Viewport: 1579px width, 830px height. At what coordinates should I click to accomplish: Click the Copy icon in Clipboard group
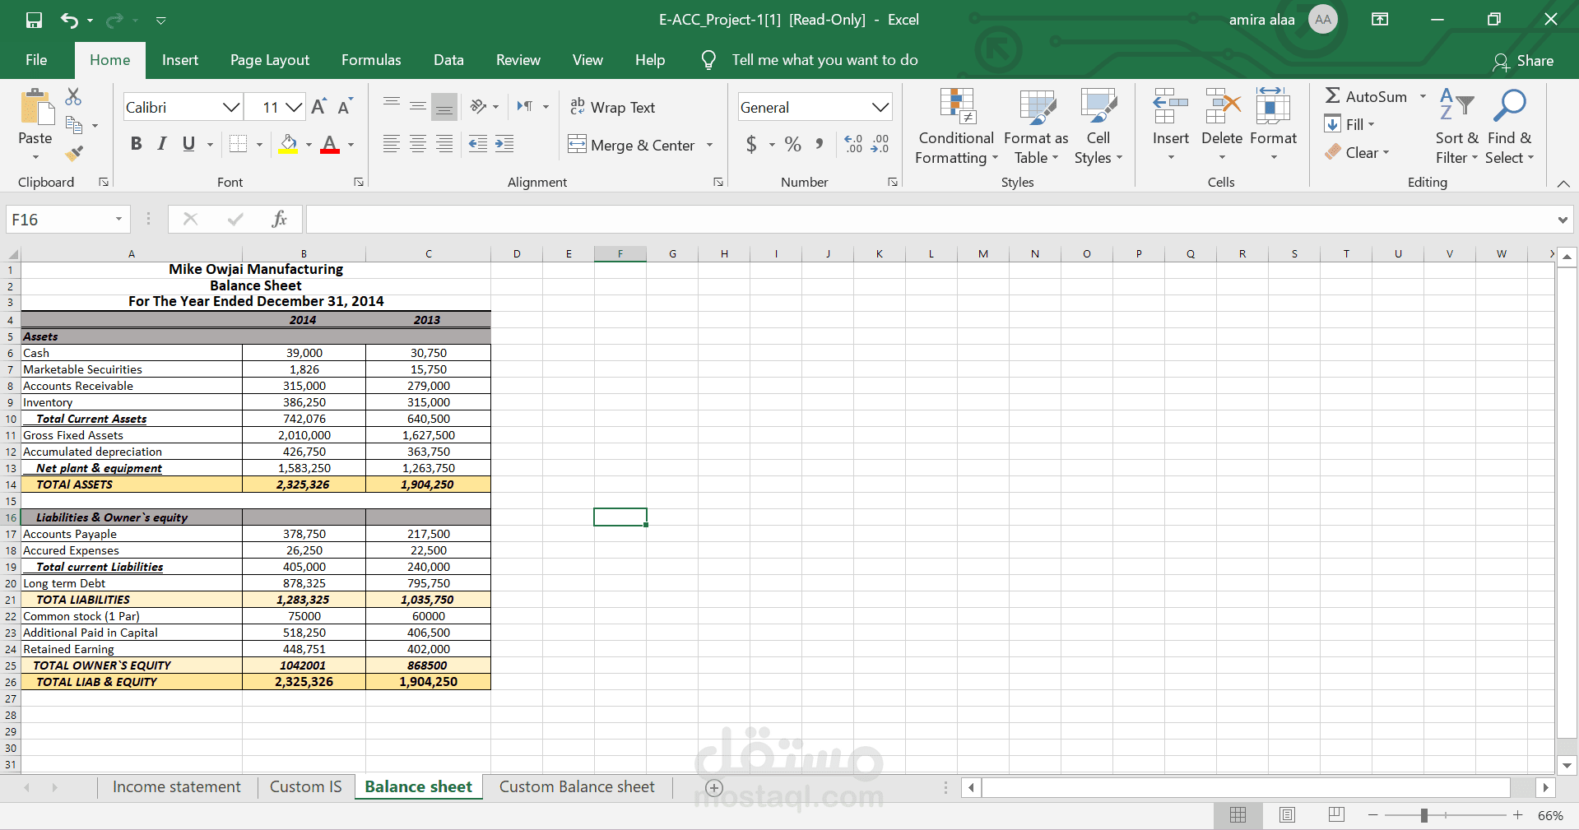tap(74, 125)
